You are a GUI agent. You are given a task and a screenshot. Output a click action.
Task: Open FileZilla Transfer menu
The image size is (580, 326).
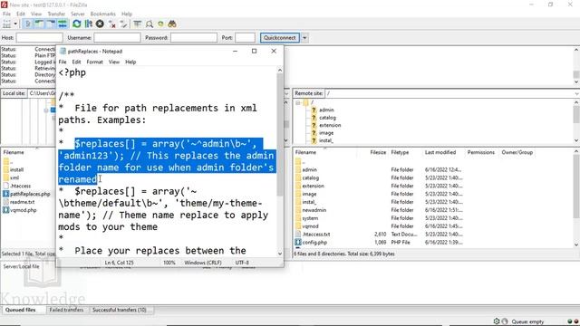(56, 14)
